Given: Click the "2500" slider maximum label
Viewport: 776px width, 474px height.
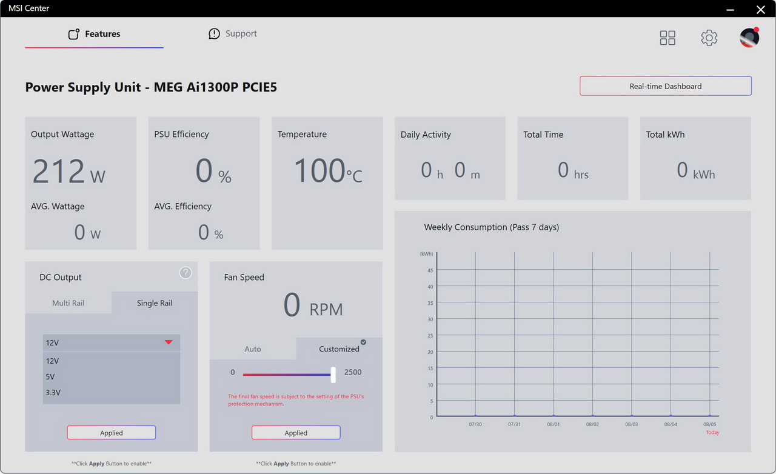Looking at the screenshot, I should pyautogui.click(x=353, y=372).
